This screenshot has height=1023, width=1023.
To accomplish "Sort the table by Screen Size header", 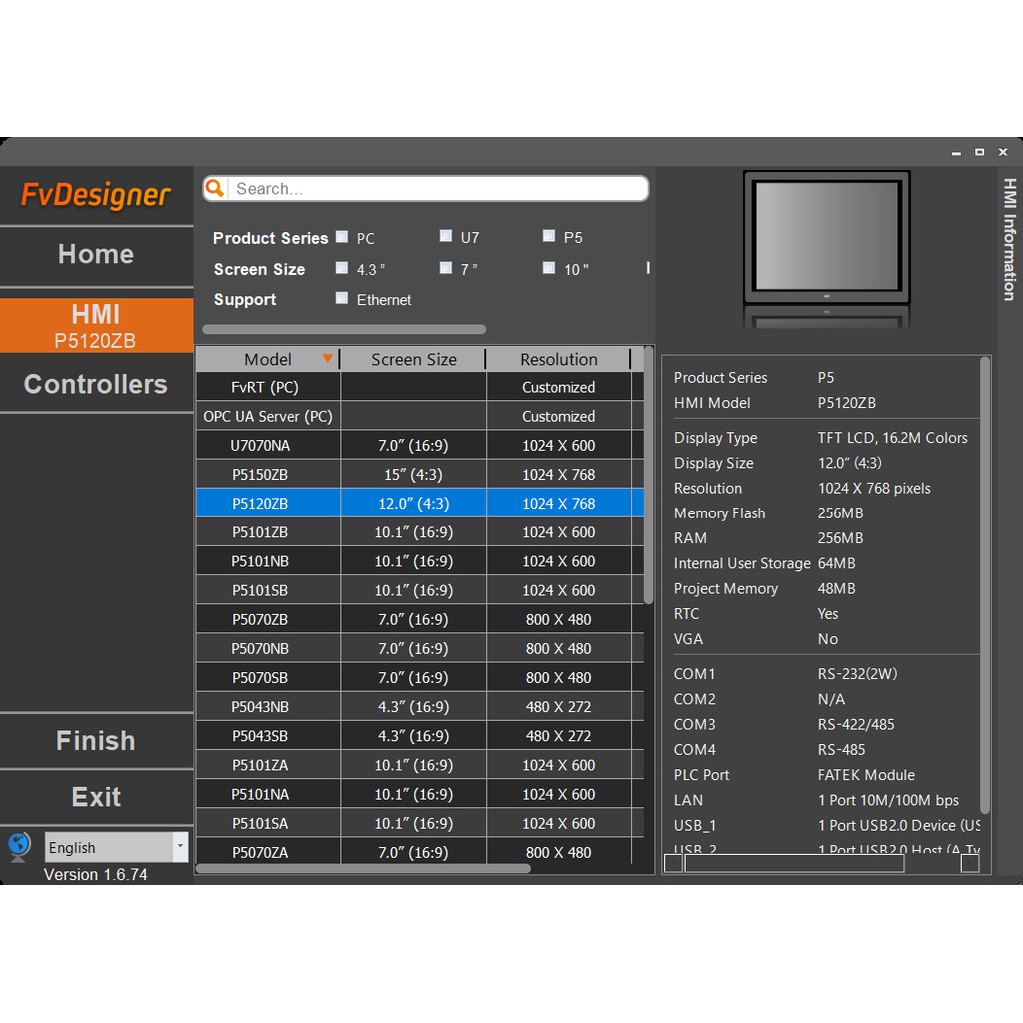I will coord(413,360).
